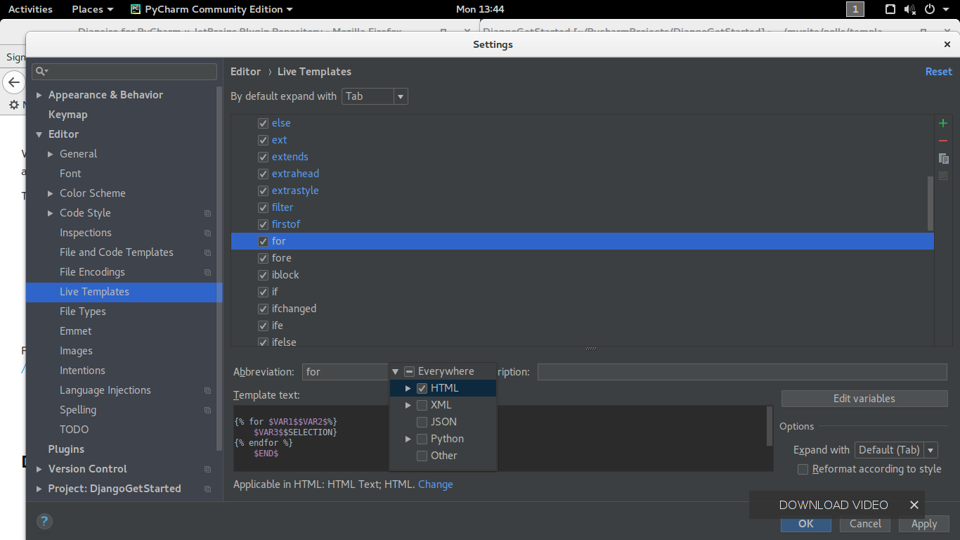Click the settings gear icon below the back arrow

pos(14,105)
